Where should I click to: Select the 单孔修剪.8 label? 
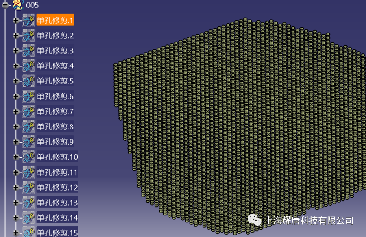(55, 127)
